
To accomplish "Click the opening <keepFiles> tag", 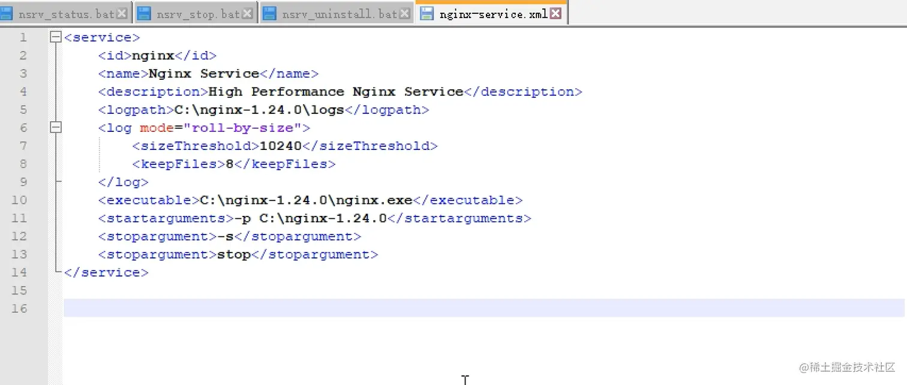I will pos(179,164).
